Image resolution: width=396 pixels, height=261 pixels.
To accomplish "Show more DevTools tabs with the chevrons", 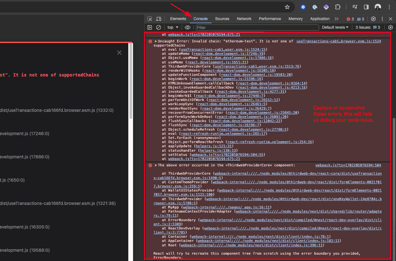I will (x=337, y=19).
